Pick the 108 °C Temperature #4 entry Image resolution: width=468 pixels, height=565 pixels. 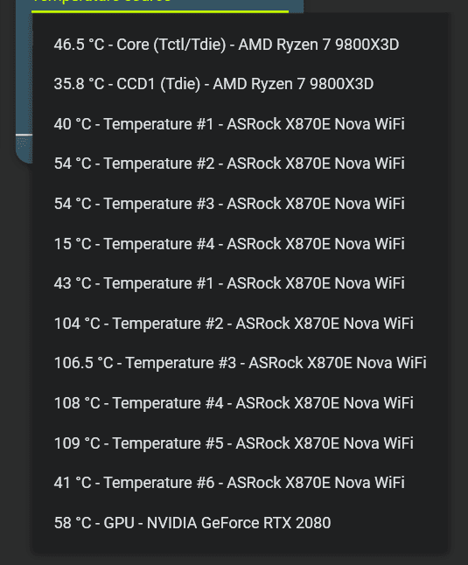coord(241,403)
